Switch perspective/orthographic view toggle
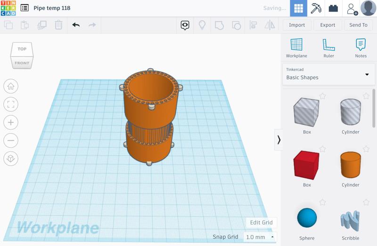The height and width of the screenshot is (246, 377). click(x=11, y=159)
